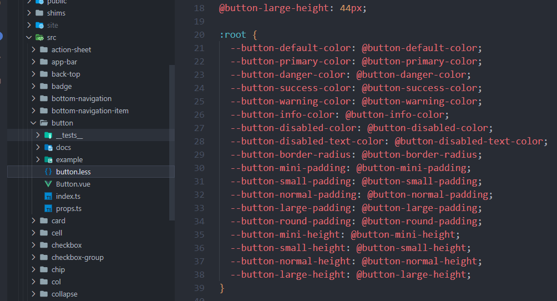This screenshot has width=557, height=301.
Task: Click the example folder icon
Action: 48,159
